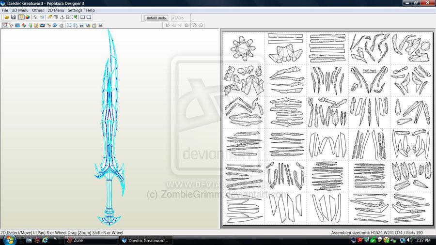436x245 pixels.
Task: Click the first window layout icon
Action: (82, 17)
